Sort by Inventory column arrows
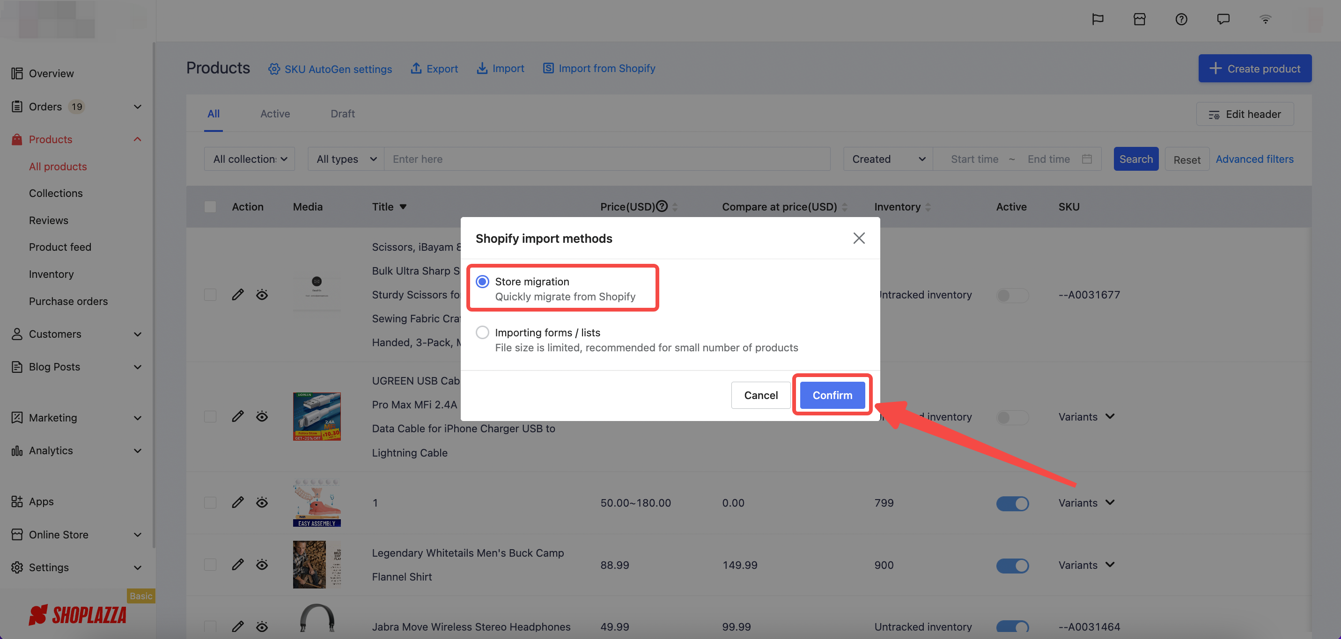 pyautogui.click(x=928, y=207)
